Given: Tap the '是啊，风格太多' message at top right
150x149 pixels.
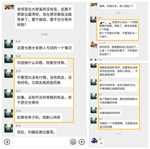Looking at the screenshot, I should (x=117, y=6).
